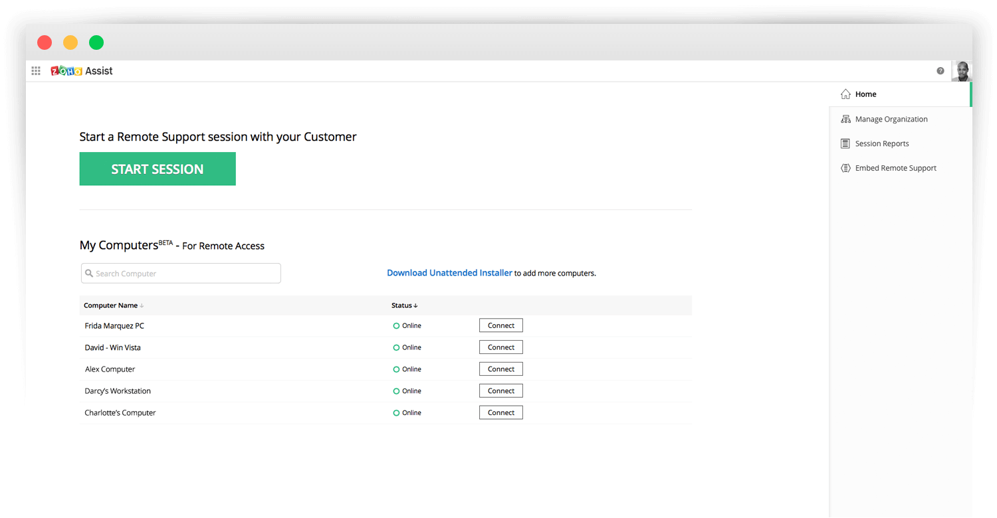Focus the Search Computer input field
Image resolution: width=997 pixels, height=518 pixels.
[x=181, y=274]
